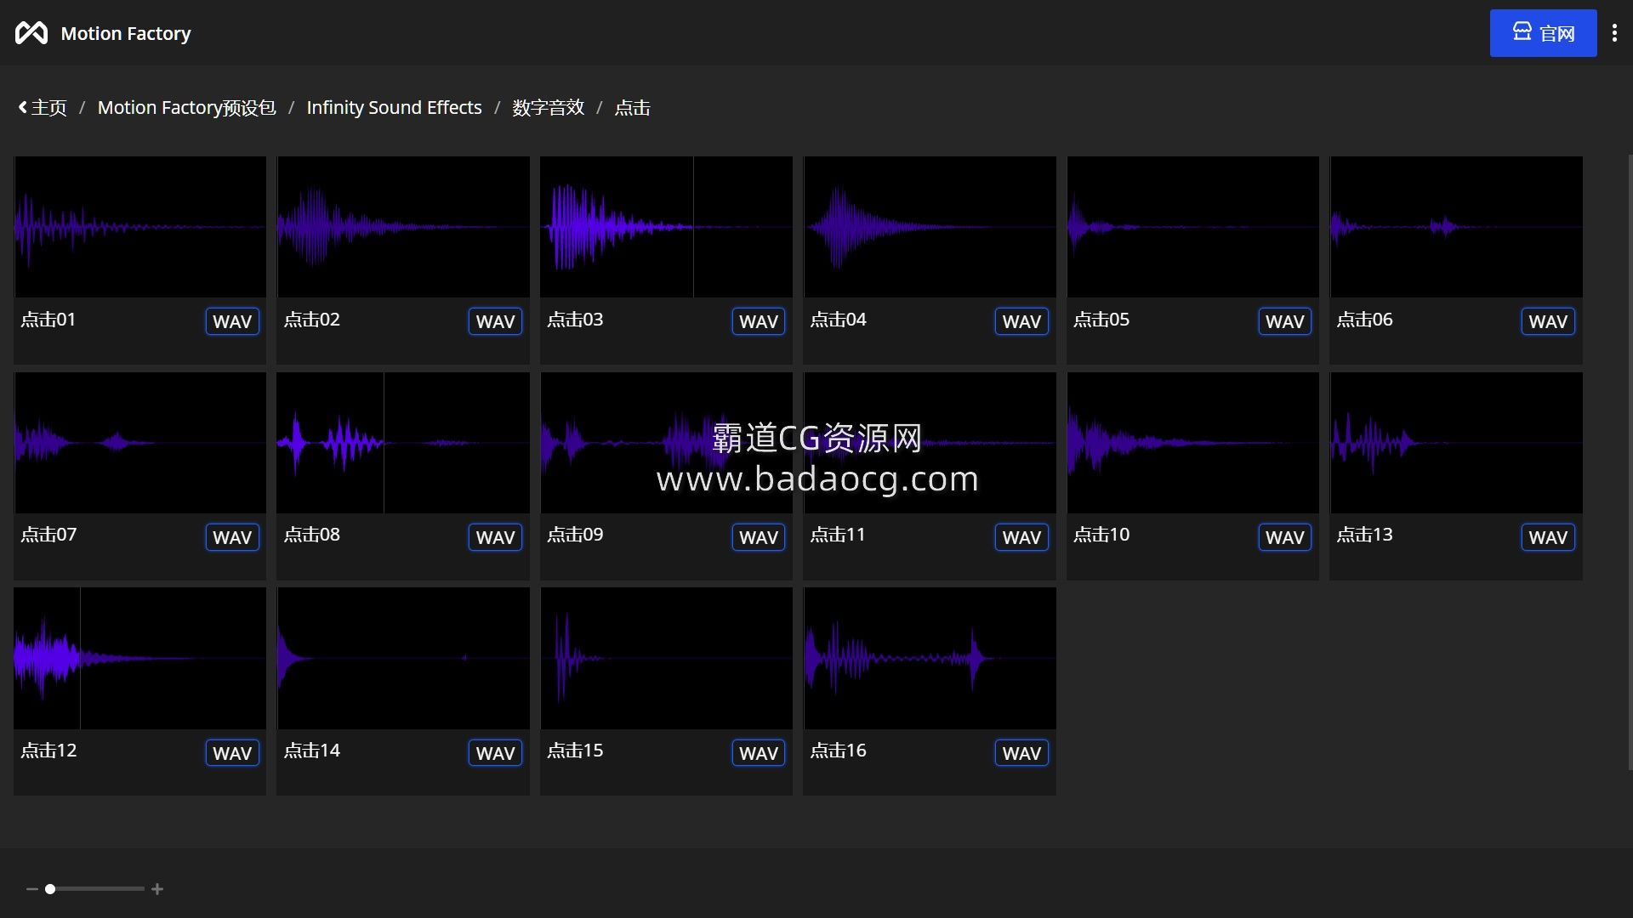Select the 点击09 file name
1633x918 pixels.
[575, 535]
